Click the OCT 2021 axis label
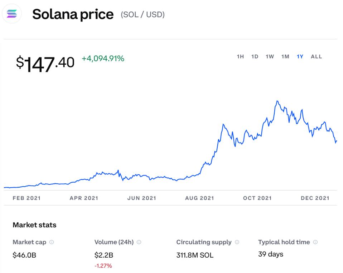This screenshot has height=273, width=343. pyautogui.click(x=257, y=198)
